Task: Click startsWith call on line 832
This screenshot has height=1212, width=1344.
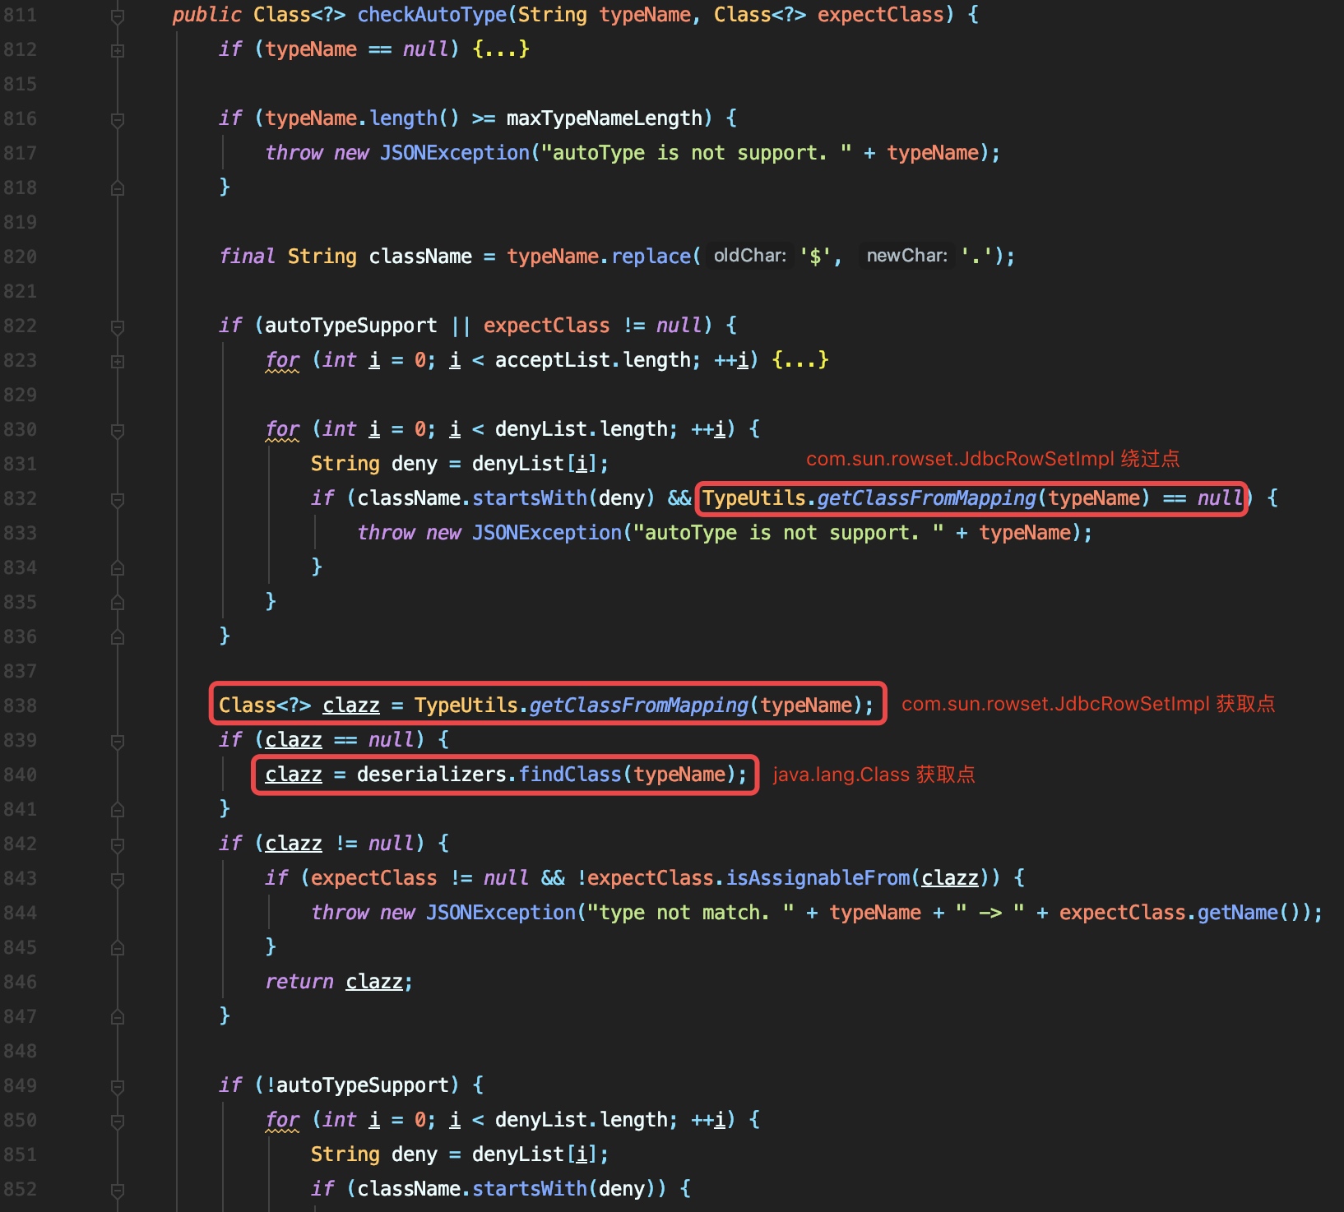Action: click(530, 498)
